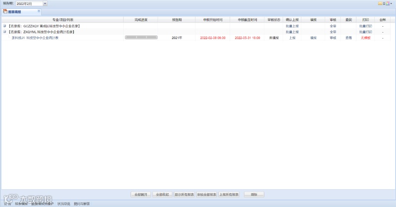Select the ZXQYML 科技型中小企业统计名录 row
Screen dimensions: 396x207
coord(42,32)
